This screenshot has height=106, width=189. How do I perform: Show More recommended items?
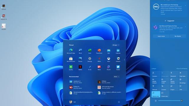[x=116, y=77]
